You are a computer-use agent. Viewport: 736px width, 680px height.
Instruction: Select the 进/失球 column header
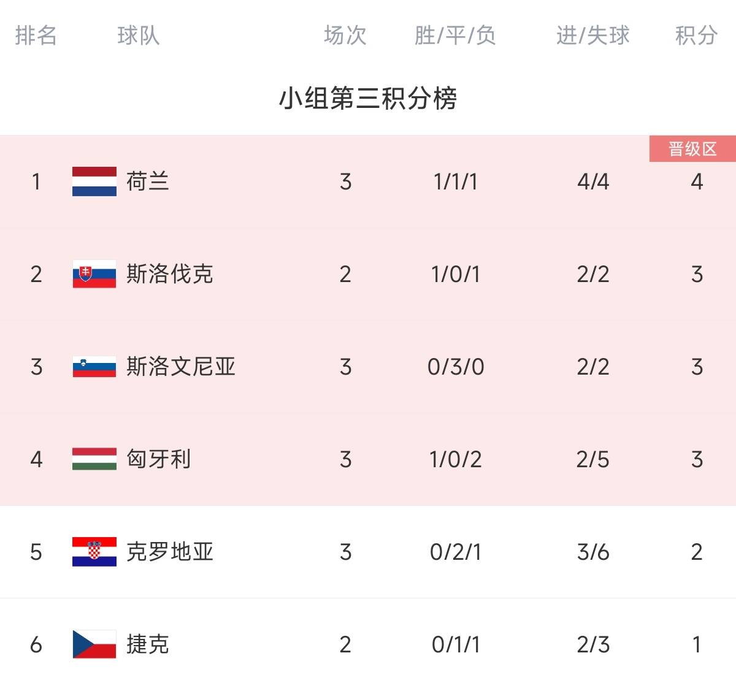tap(593, 36)
